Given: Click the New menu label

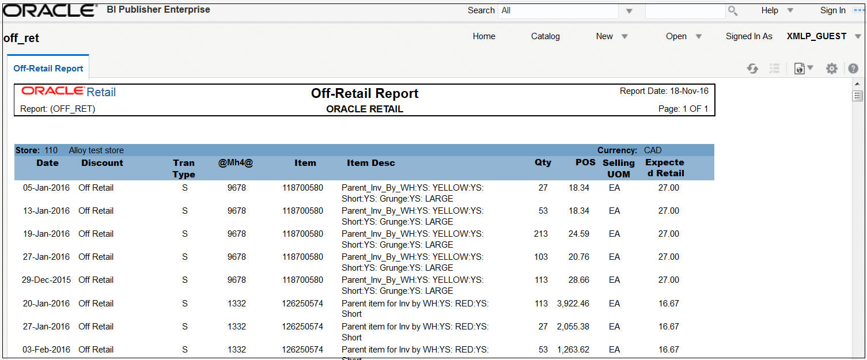Looking at the screenshot, I should (604, 36).
